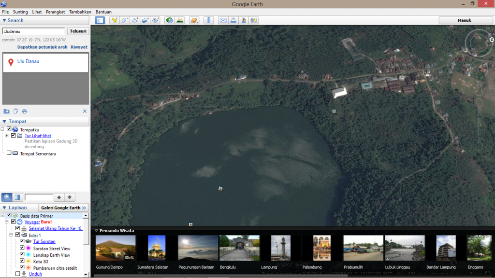Viewport: 495px width, 278px height.
Task: Click the Dapatkan petunjuk arah link
Action: (x=42, y=47)
